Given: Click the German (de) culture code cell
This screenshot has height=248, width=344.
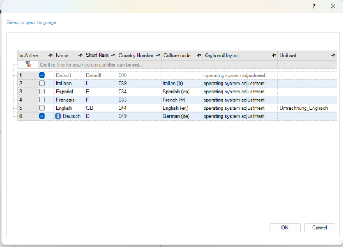Looking at the screenshot, I should coord(182,116).
